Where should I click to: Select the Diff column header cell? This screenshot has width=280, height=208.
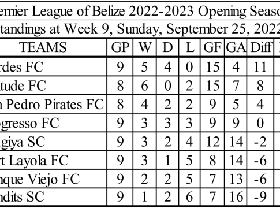click(x=260, y=47)
